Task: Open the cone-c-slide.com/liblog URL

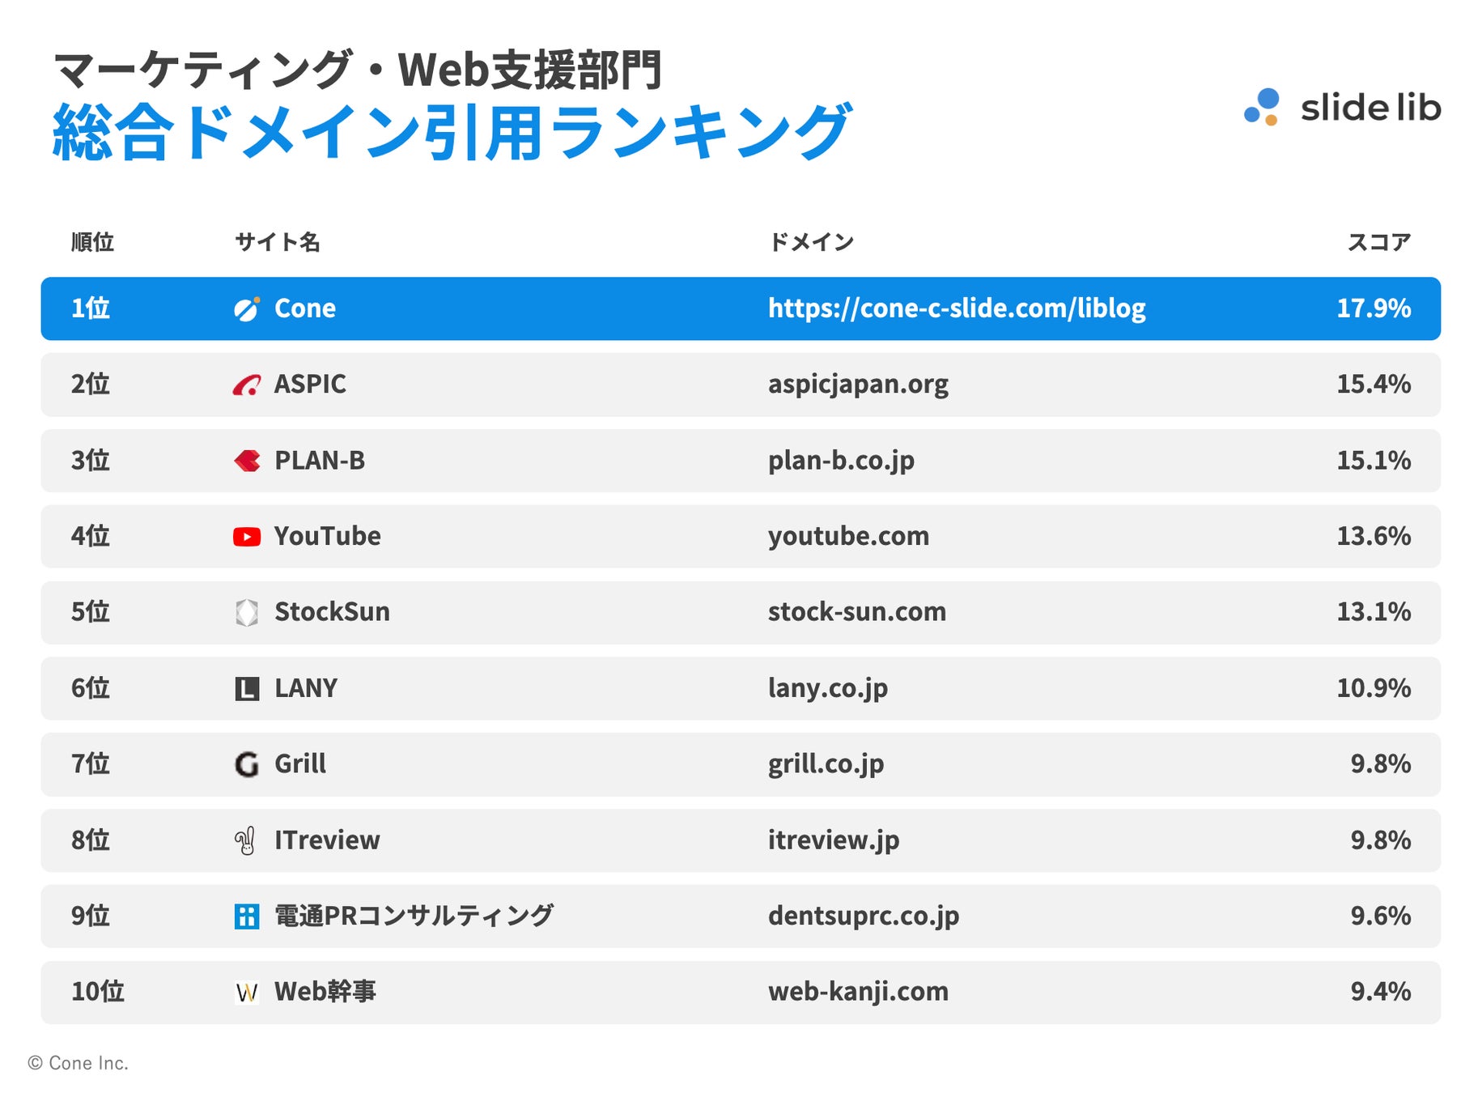Action: [957, 308]
